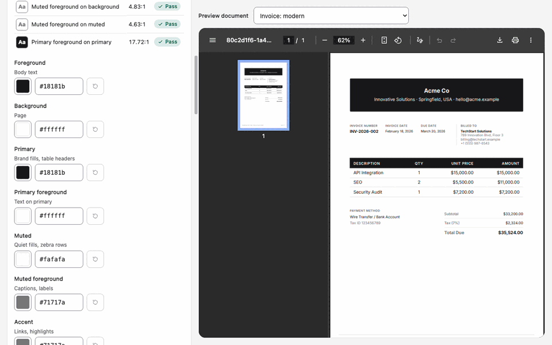Open the Muted foreground color swatch

pos(23,302)
